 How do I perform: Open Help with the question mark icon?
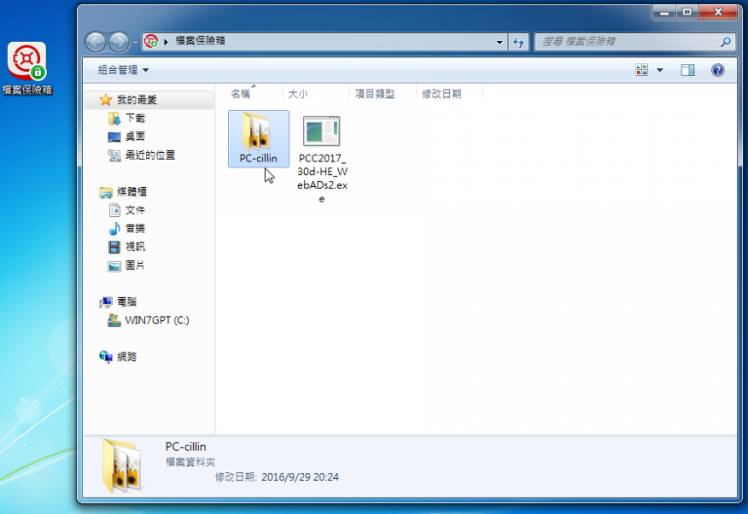coord(718,70)
